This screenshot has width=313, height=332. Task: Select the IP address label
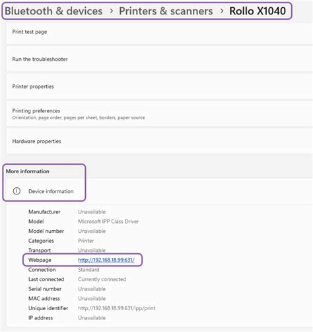click(x=40, y=318)
